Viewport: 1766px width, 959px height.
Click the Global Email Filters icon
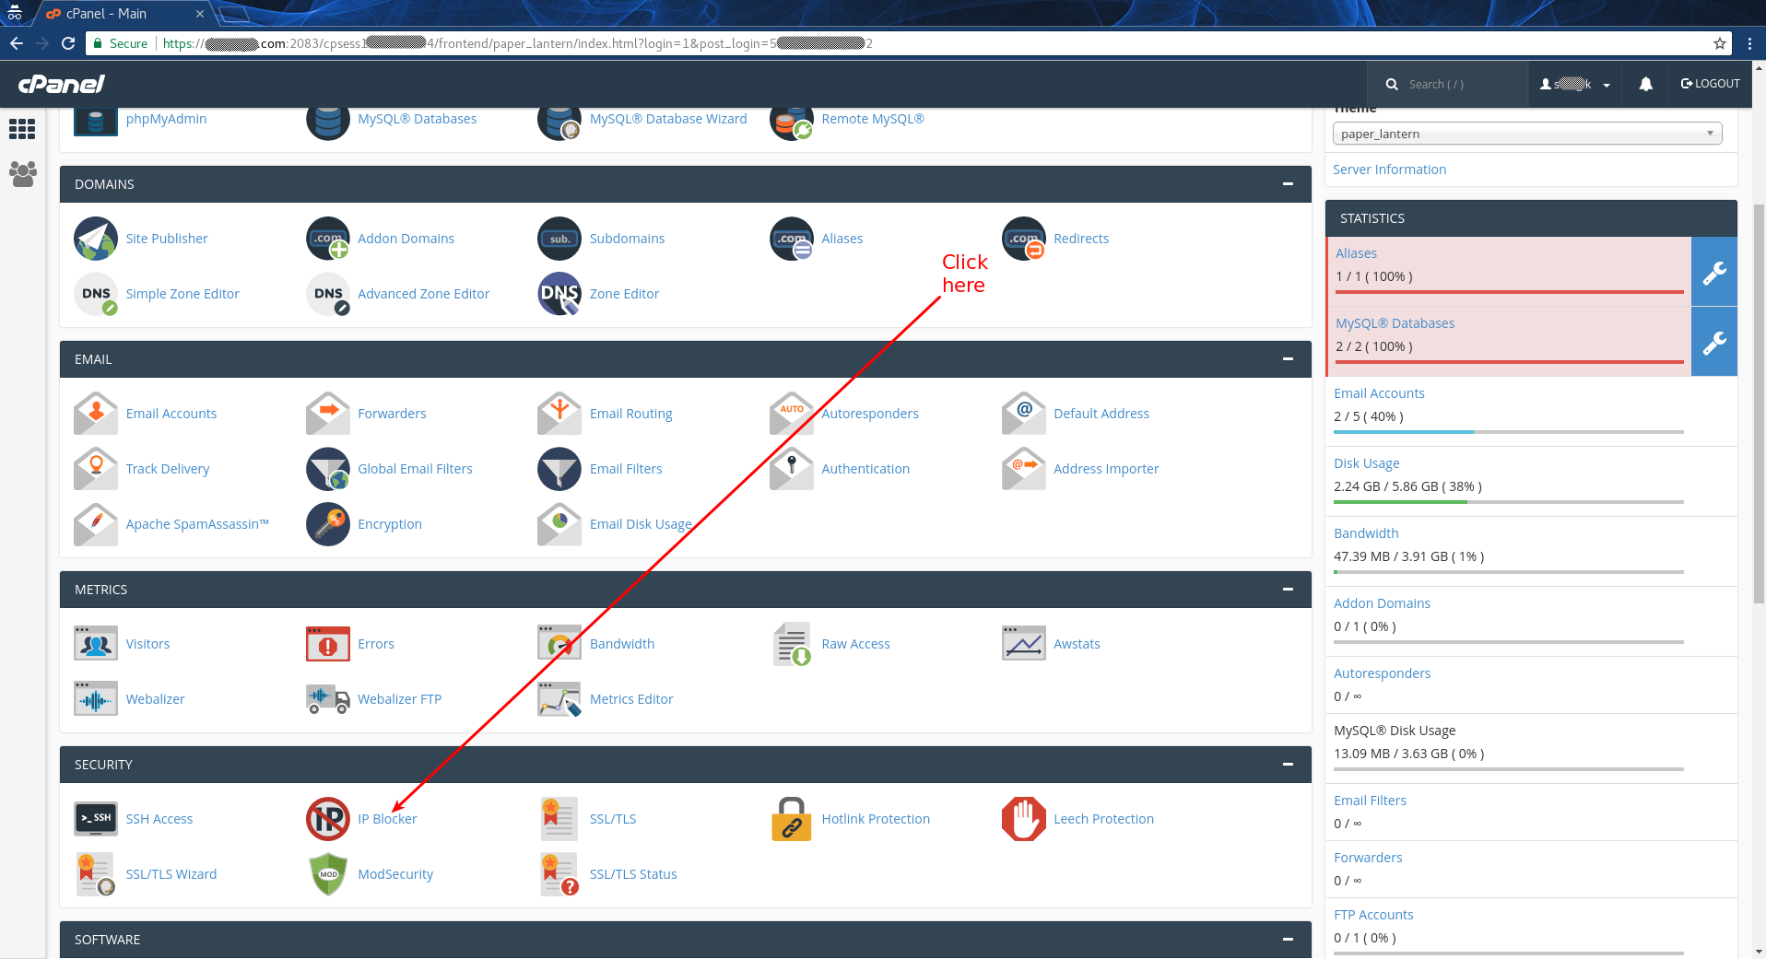coord(328,469)
